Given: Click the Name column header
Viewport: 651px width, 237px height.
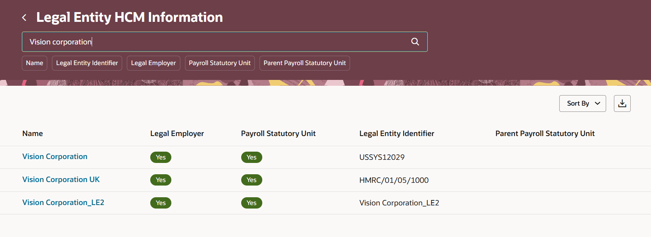Looking at the screenshot, I should pyautogui.click(x=32, y=133).
